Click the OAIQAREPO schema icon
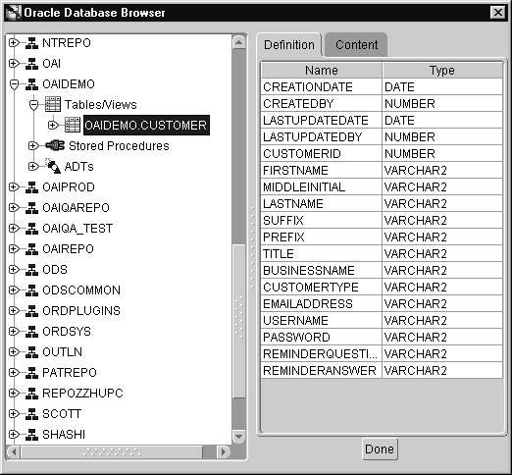 pos(31,208)
